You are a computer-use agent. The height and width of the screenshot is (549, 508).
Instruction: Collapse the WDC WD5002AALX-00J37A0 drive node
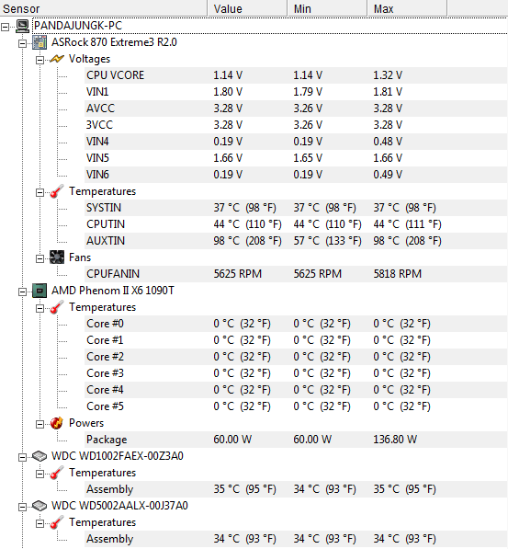(22, 507)
